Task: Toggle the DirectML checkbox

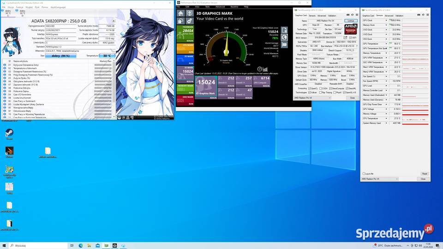Action: pyautogui.click(x=347, y=89)
